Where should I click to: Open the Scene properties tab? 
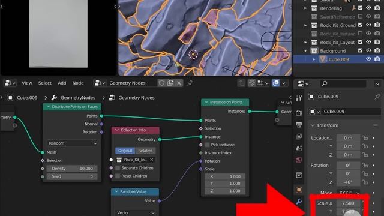pos(299,148)
